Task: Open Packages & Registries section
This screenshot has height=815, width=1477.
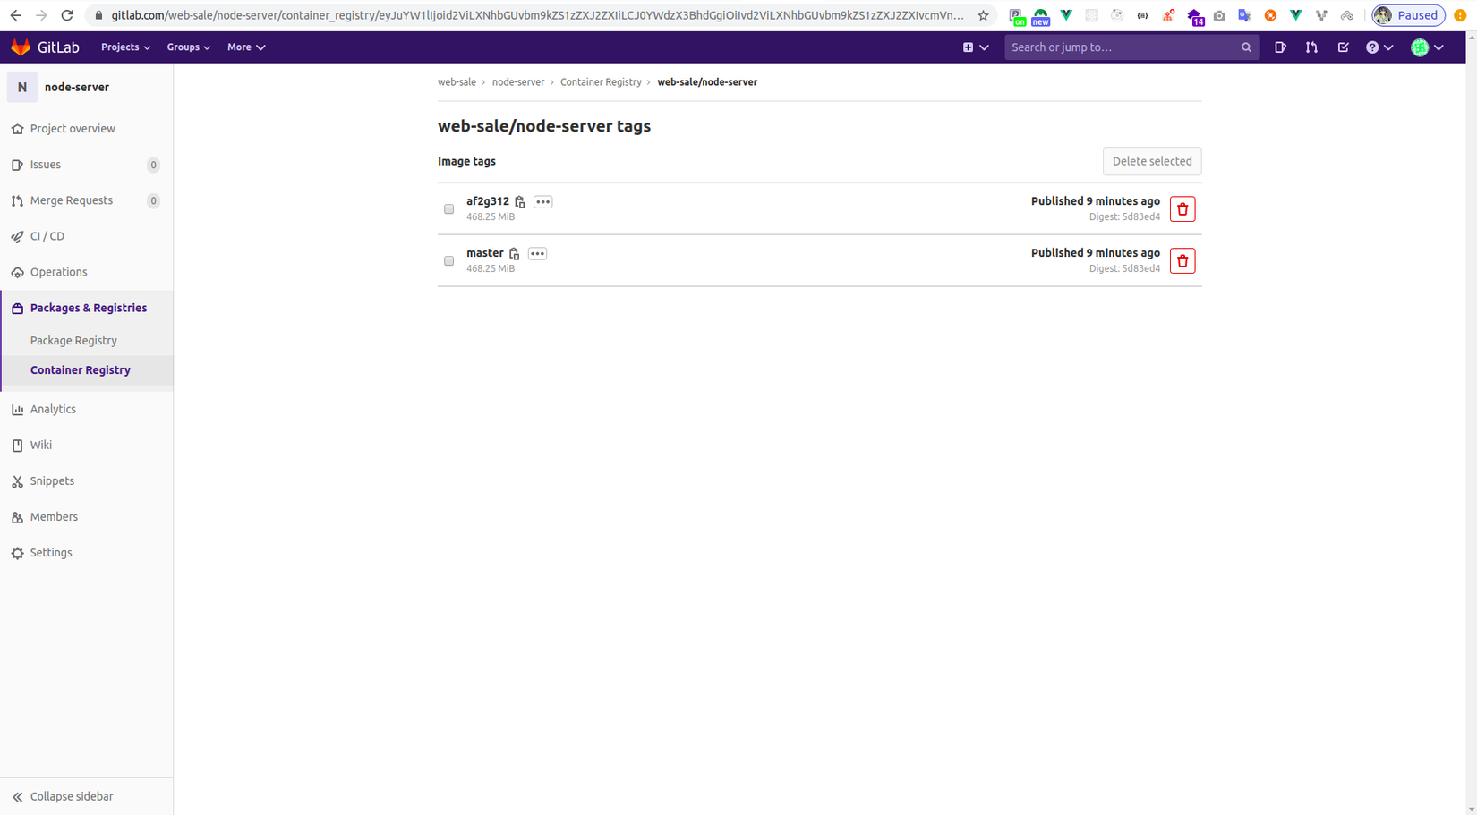Action: pyautogui.click(x=87, y=308)
